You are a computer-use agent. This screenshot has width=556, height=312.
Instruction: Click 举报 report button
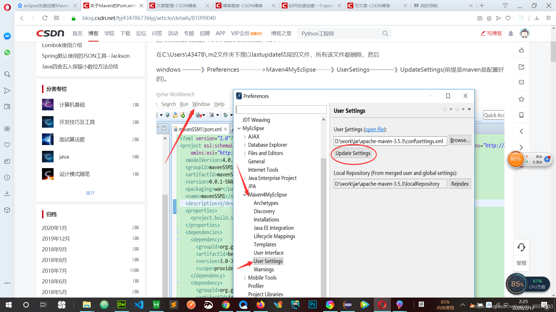click(521, 263)
